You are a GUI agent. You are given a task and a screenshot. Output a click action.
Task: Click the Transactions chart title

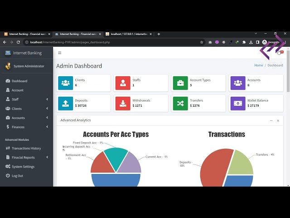[227, 134]
